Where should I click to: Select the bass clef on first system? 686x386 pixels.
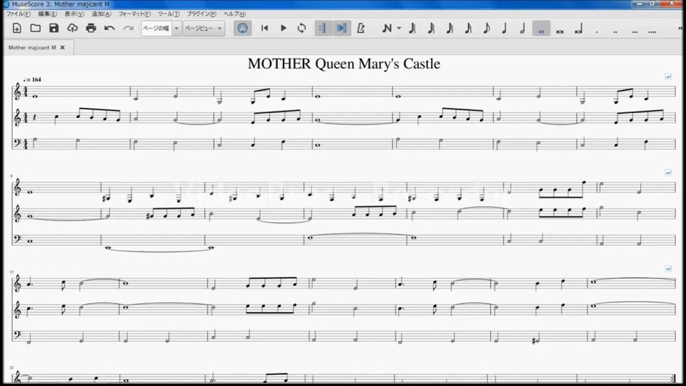tap(17, 143)
